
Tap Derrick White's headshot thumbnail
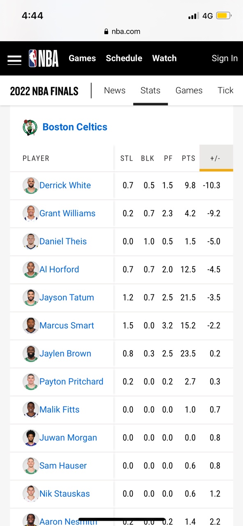pos(30,185)
